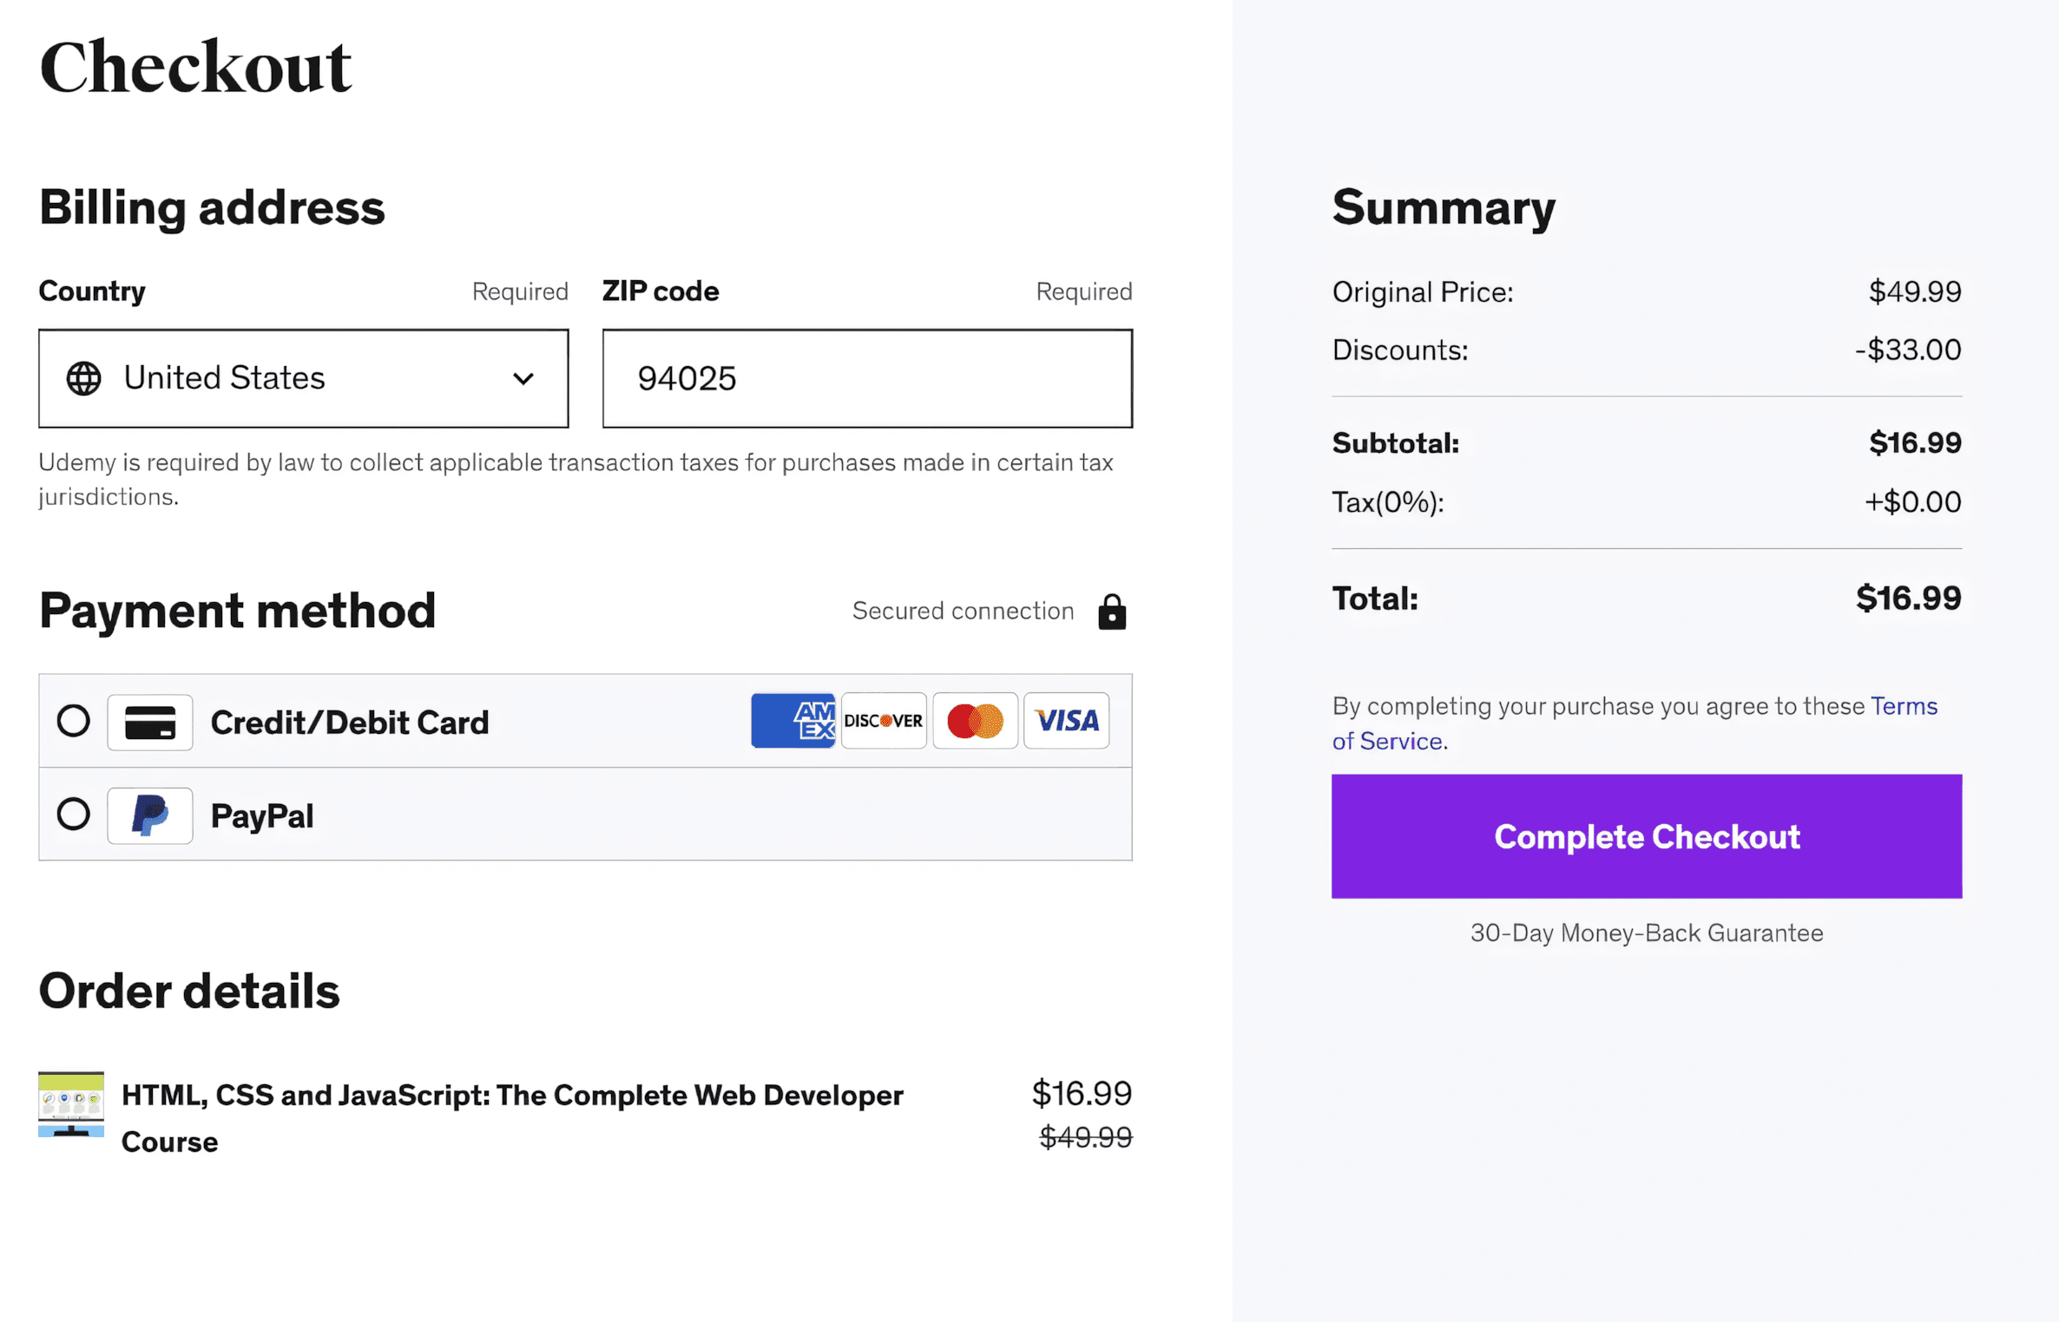This screenshot has width=2059, height=1322.
Task: Choose the PayPal payment label
Action: click(262, 816)
